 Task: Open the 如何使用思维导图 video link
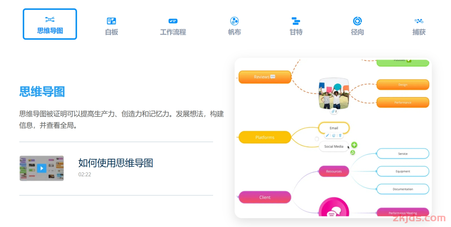tap(116, 163)
